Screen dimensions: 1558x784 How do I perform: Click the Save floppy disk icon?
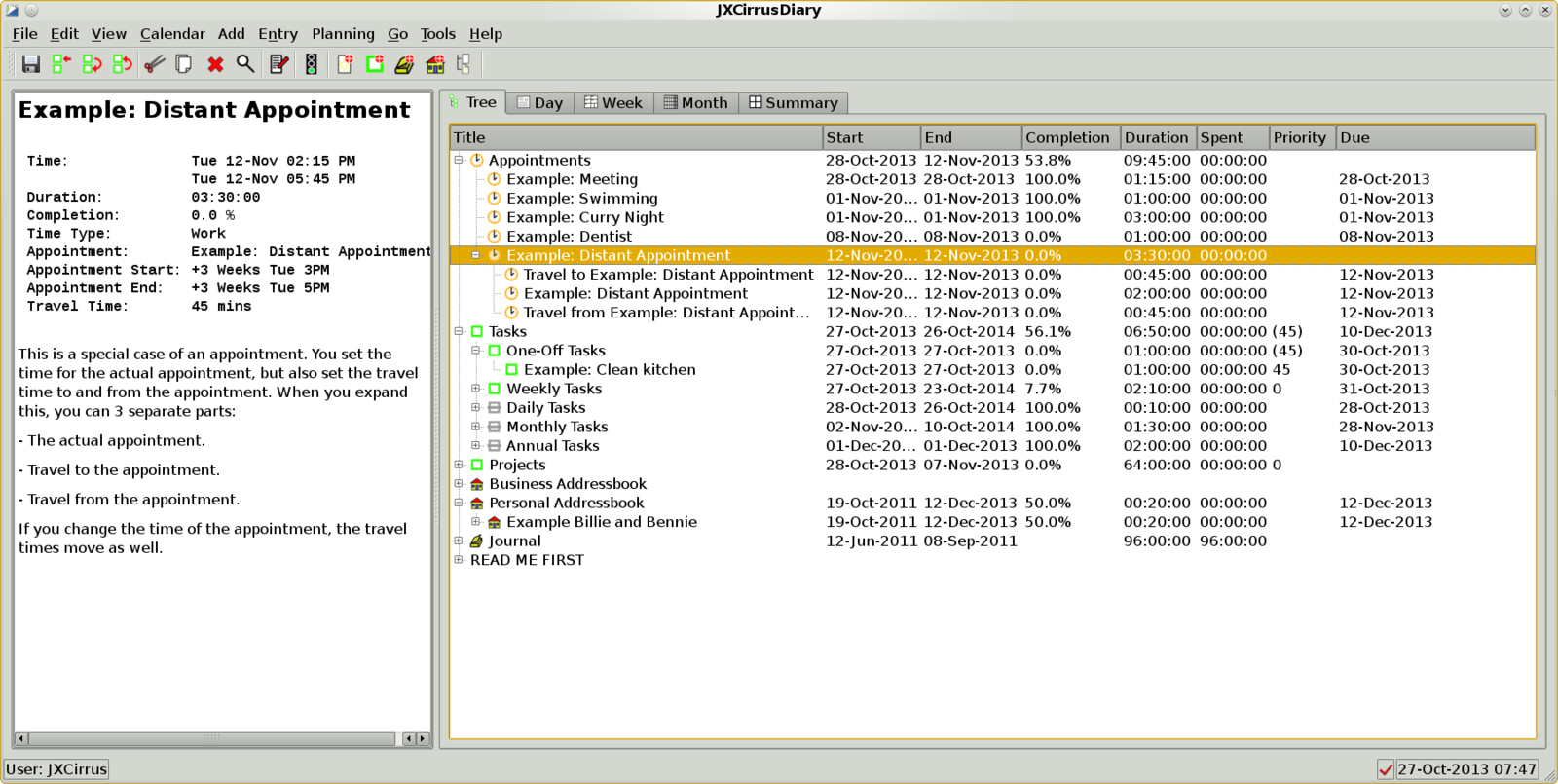[x=31, y=64]
